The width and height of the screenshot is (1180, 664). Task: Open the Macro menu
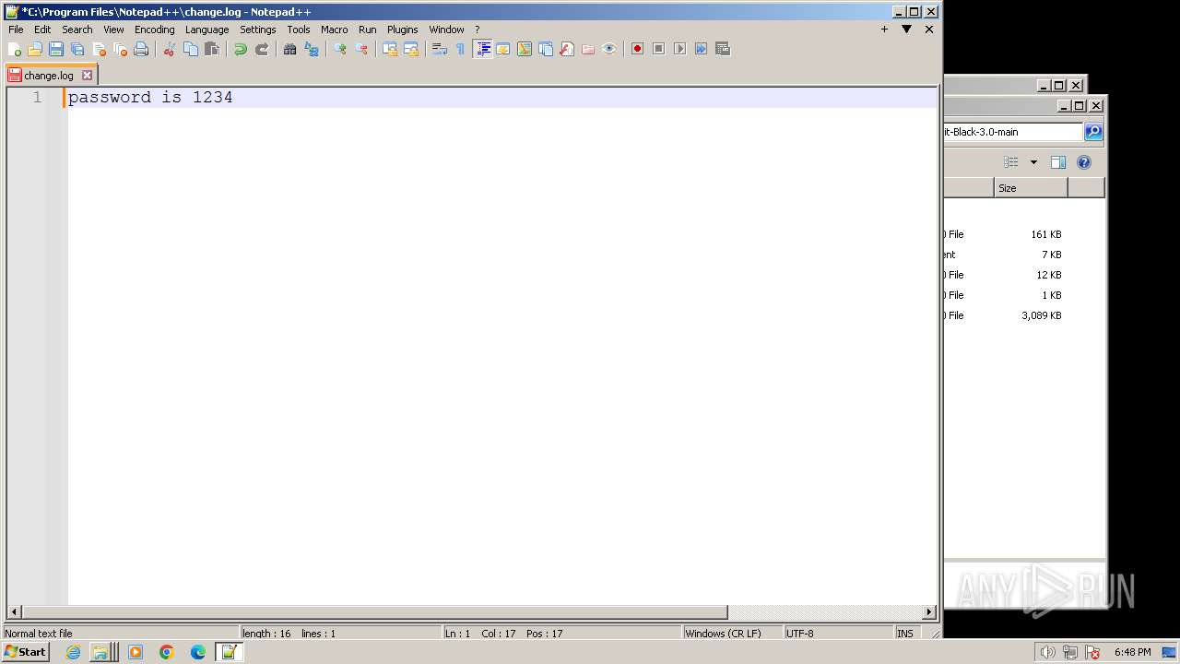pyautogui.click(x=334, y=30)
